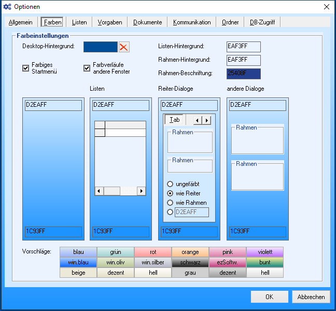
Task: Click top D2EAFF field in Reiter-Dialoge panel
Action: click(189, 105)
